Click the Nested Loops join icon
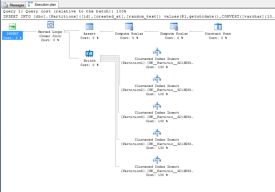The width and height of the screenshot is (275, 192). (50, 25)
